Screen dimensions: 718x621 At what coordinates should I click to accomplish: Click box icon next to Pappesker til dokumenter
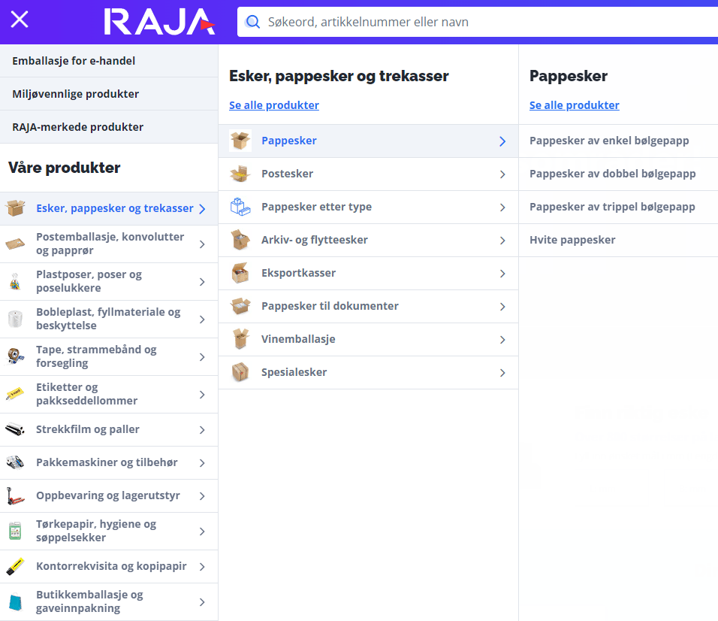[240, 306]
